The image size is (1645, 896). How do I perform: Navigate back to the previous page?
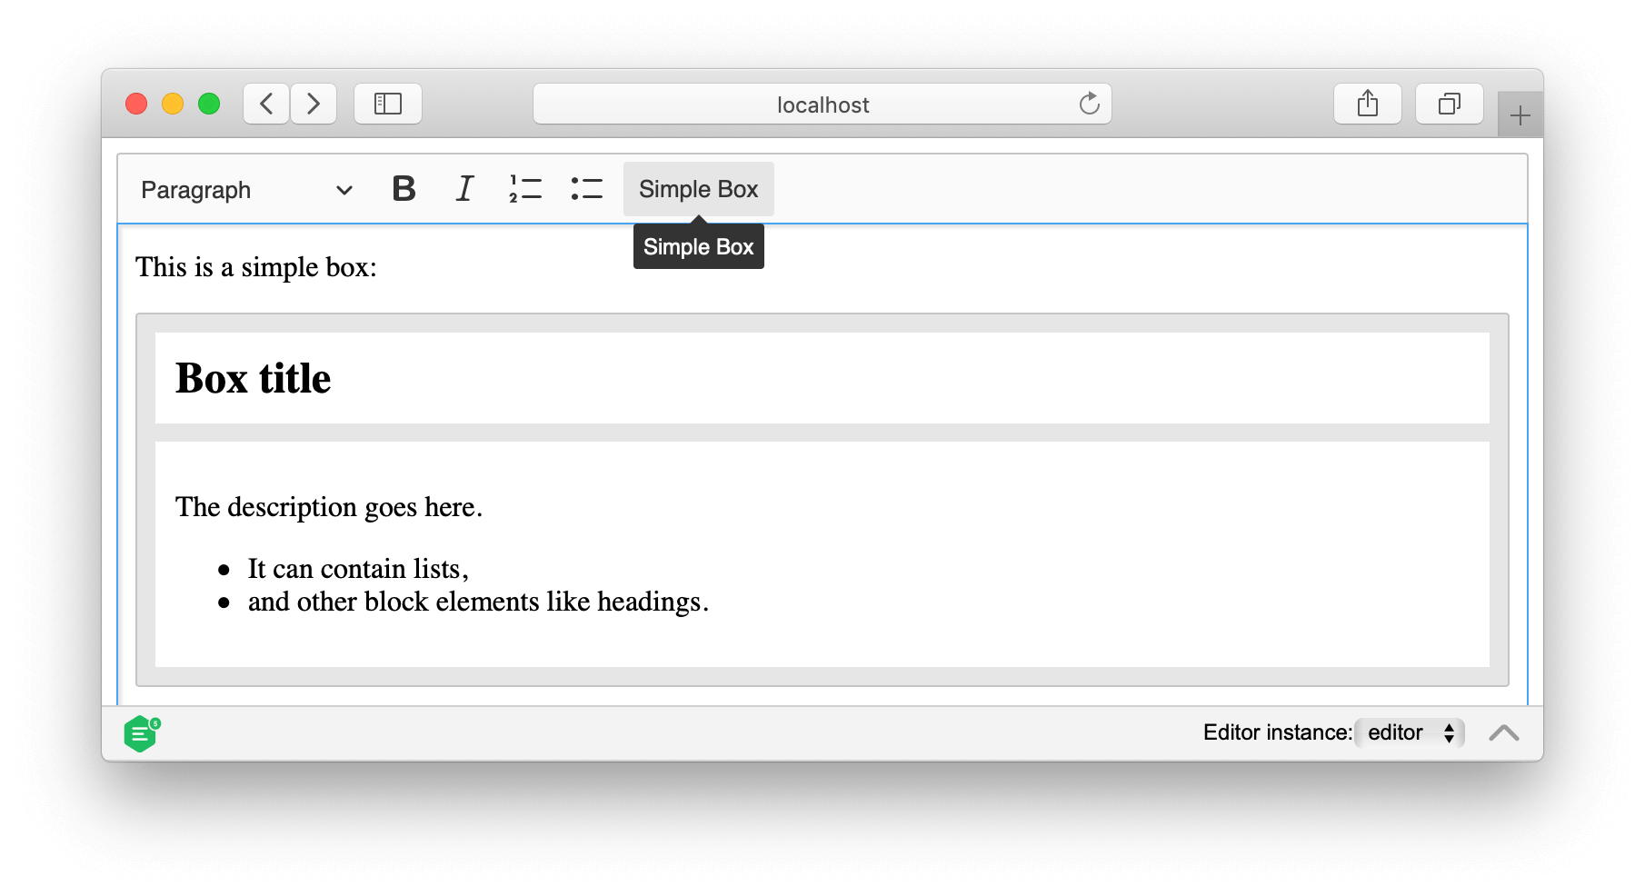[264, 104]
